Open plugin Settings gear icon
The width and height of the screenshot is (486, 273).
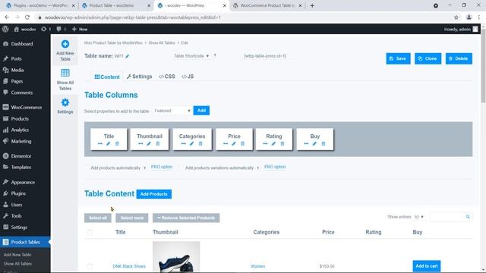[x=65, y=102]
